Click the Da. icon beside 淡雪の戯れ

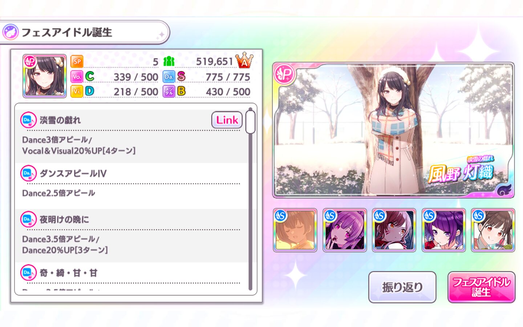(x=28, y=120)
